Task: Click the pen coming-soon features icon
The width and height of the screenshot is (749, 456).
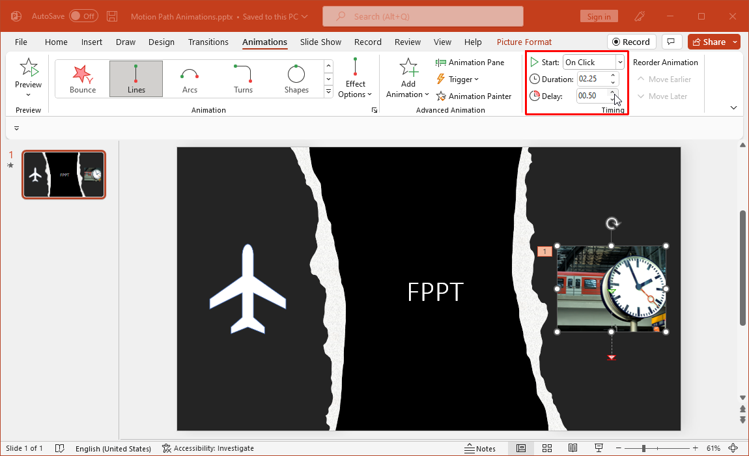Action: [x=640, y=16]
